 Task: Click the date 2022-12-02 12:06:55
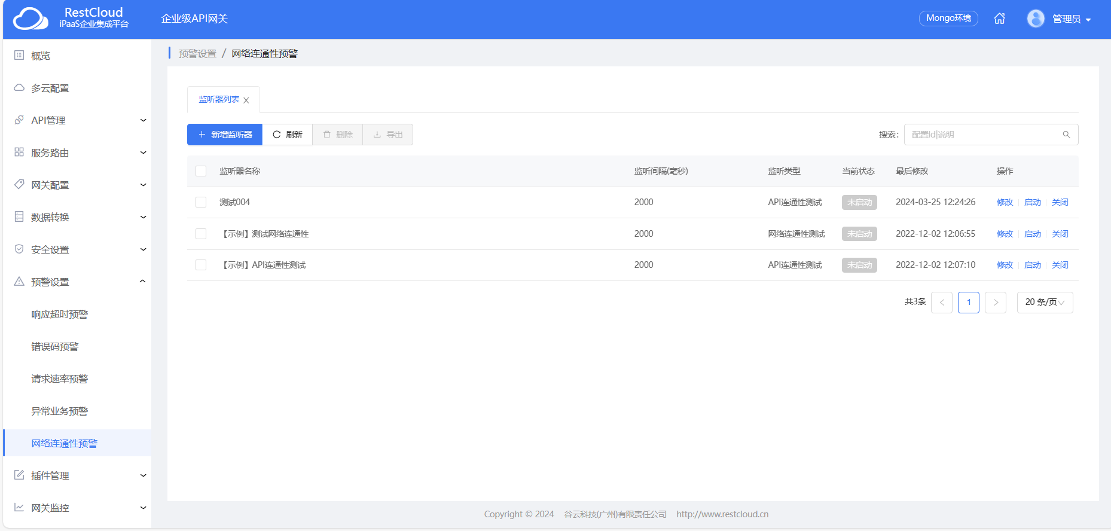[935, 234]
